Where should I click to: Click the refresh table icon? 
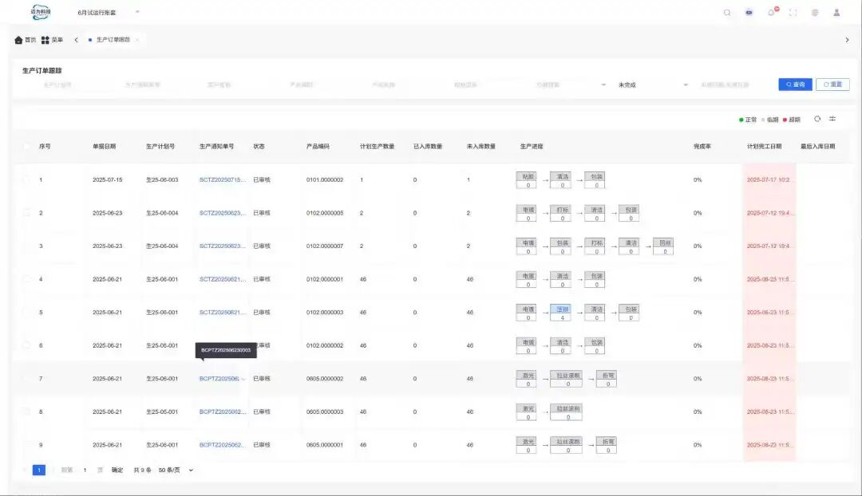[817, 119]
